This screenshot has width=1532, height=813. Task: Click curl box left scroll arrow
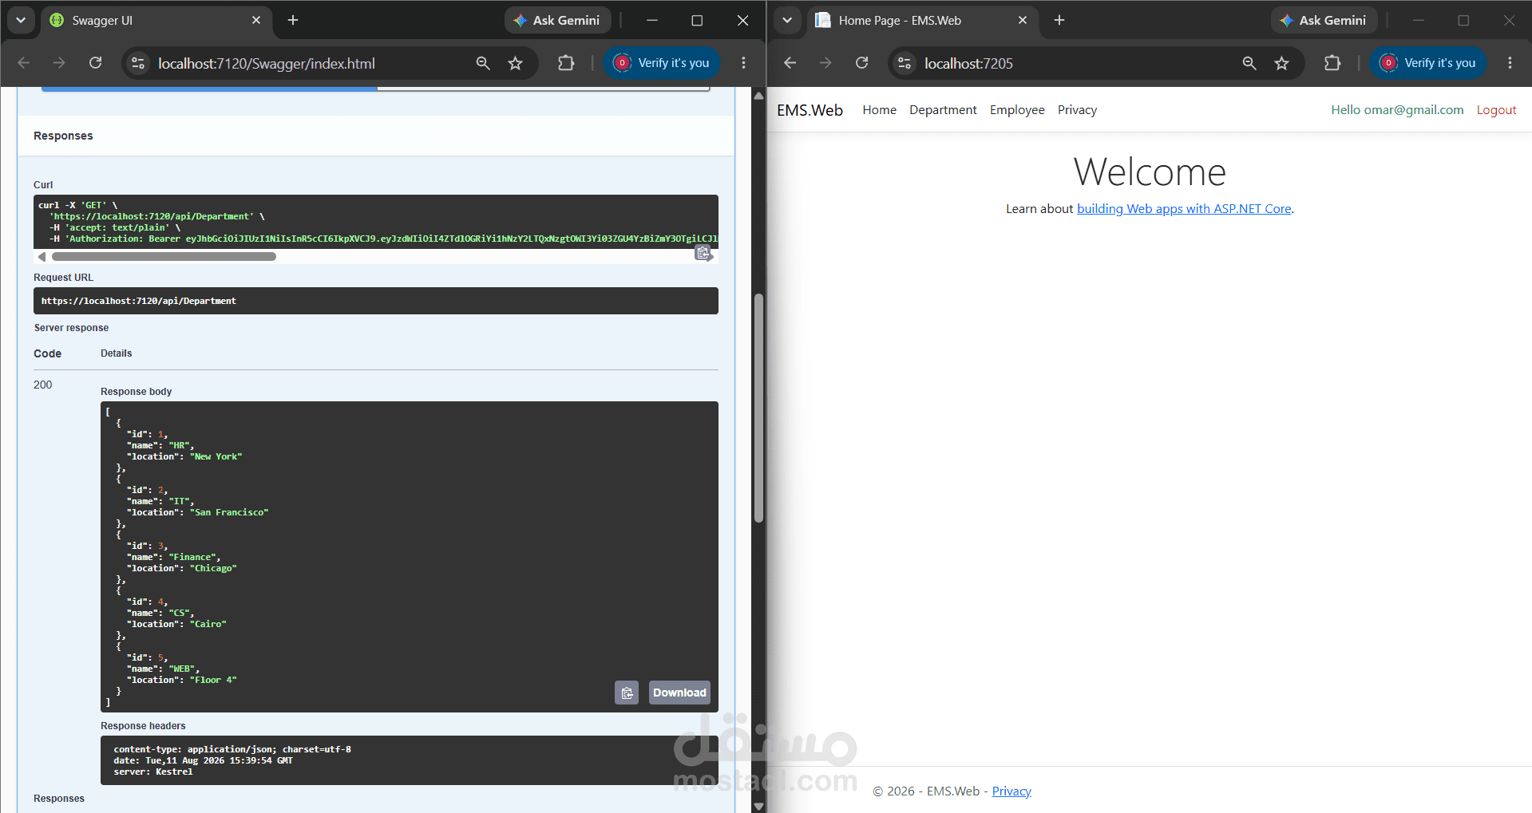coord(42,257)
